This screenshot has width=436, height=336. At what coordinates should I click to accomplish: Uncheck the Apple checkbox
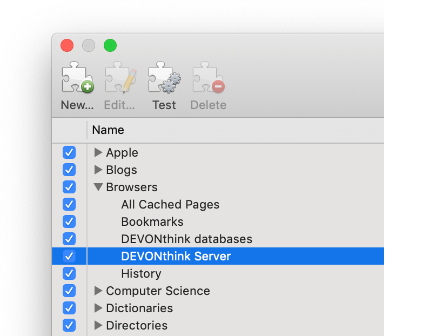tap(69, 152)
